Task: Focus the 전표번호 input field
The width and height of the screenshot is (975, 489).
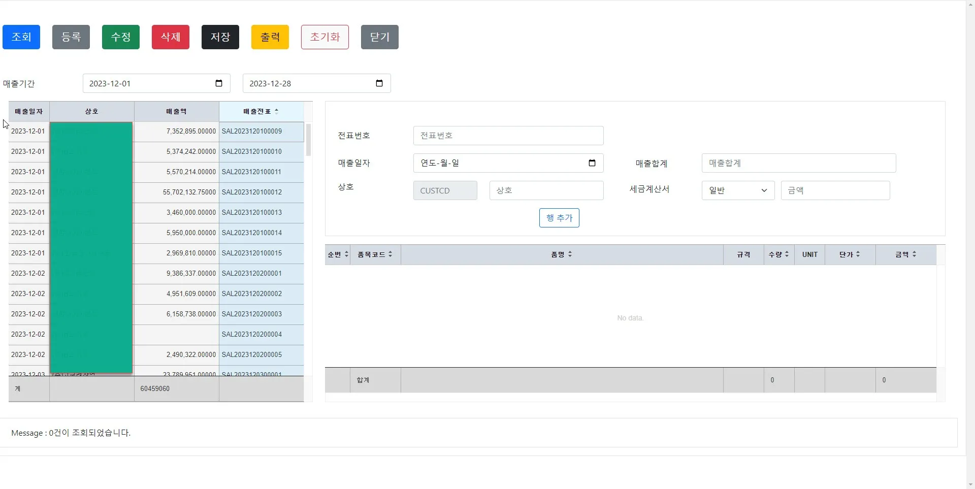Action: 508,136
